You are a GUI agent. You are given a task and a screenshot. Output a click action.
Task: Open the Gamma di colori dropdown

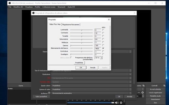pos(130,89)
